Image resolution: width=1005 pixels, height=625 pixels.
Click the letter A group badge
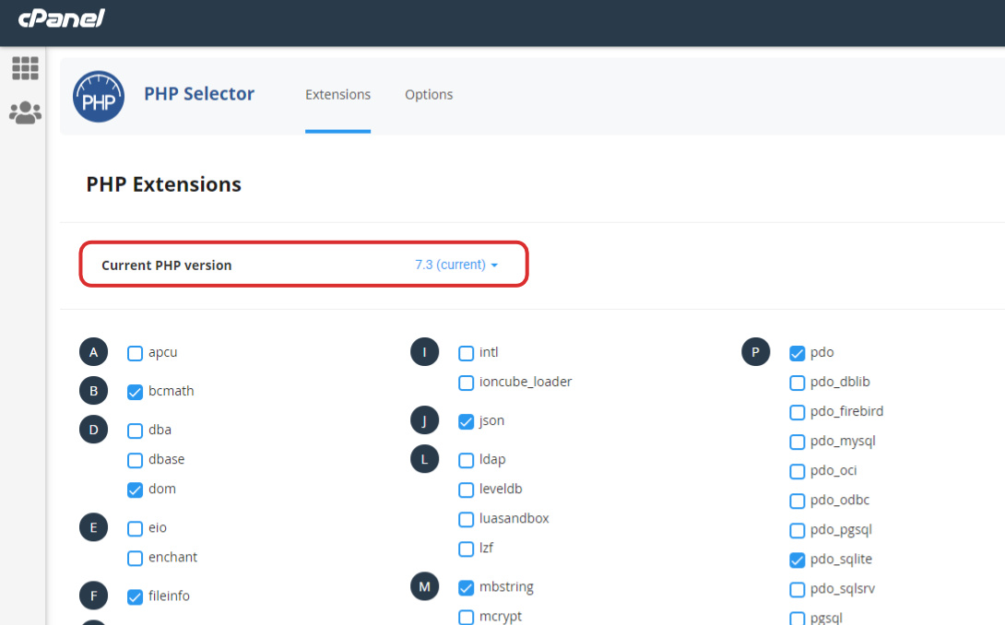(93, 352)
